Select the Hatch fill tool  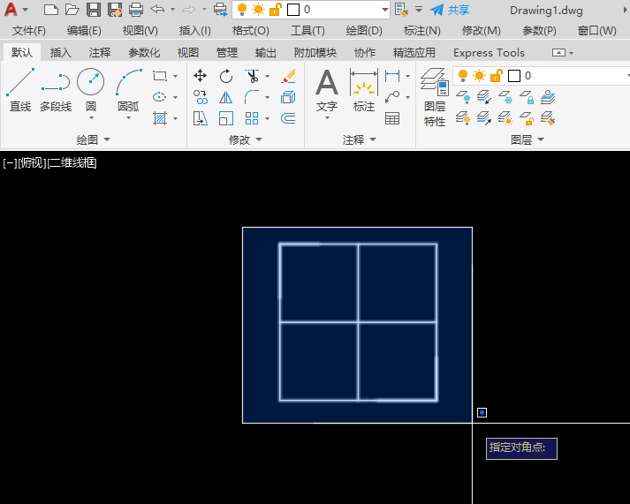(160, 118)
